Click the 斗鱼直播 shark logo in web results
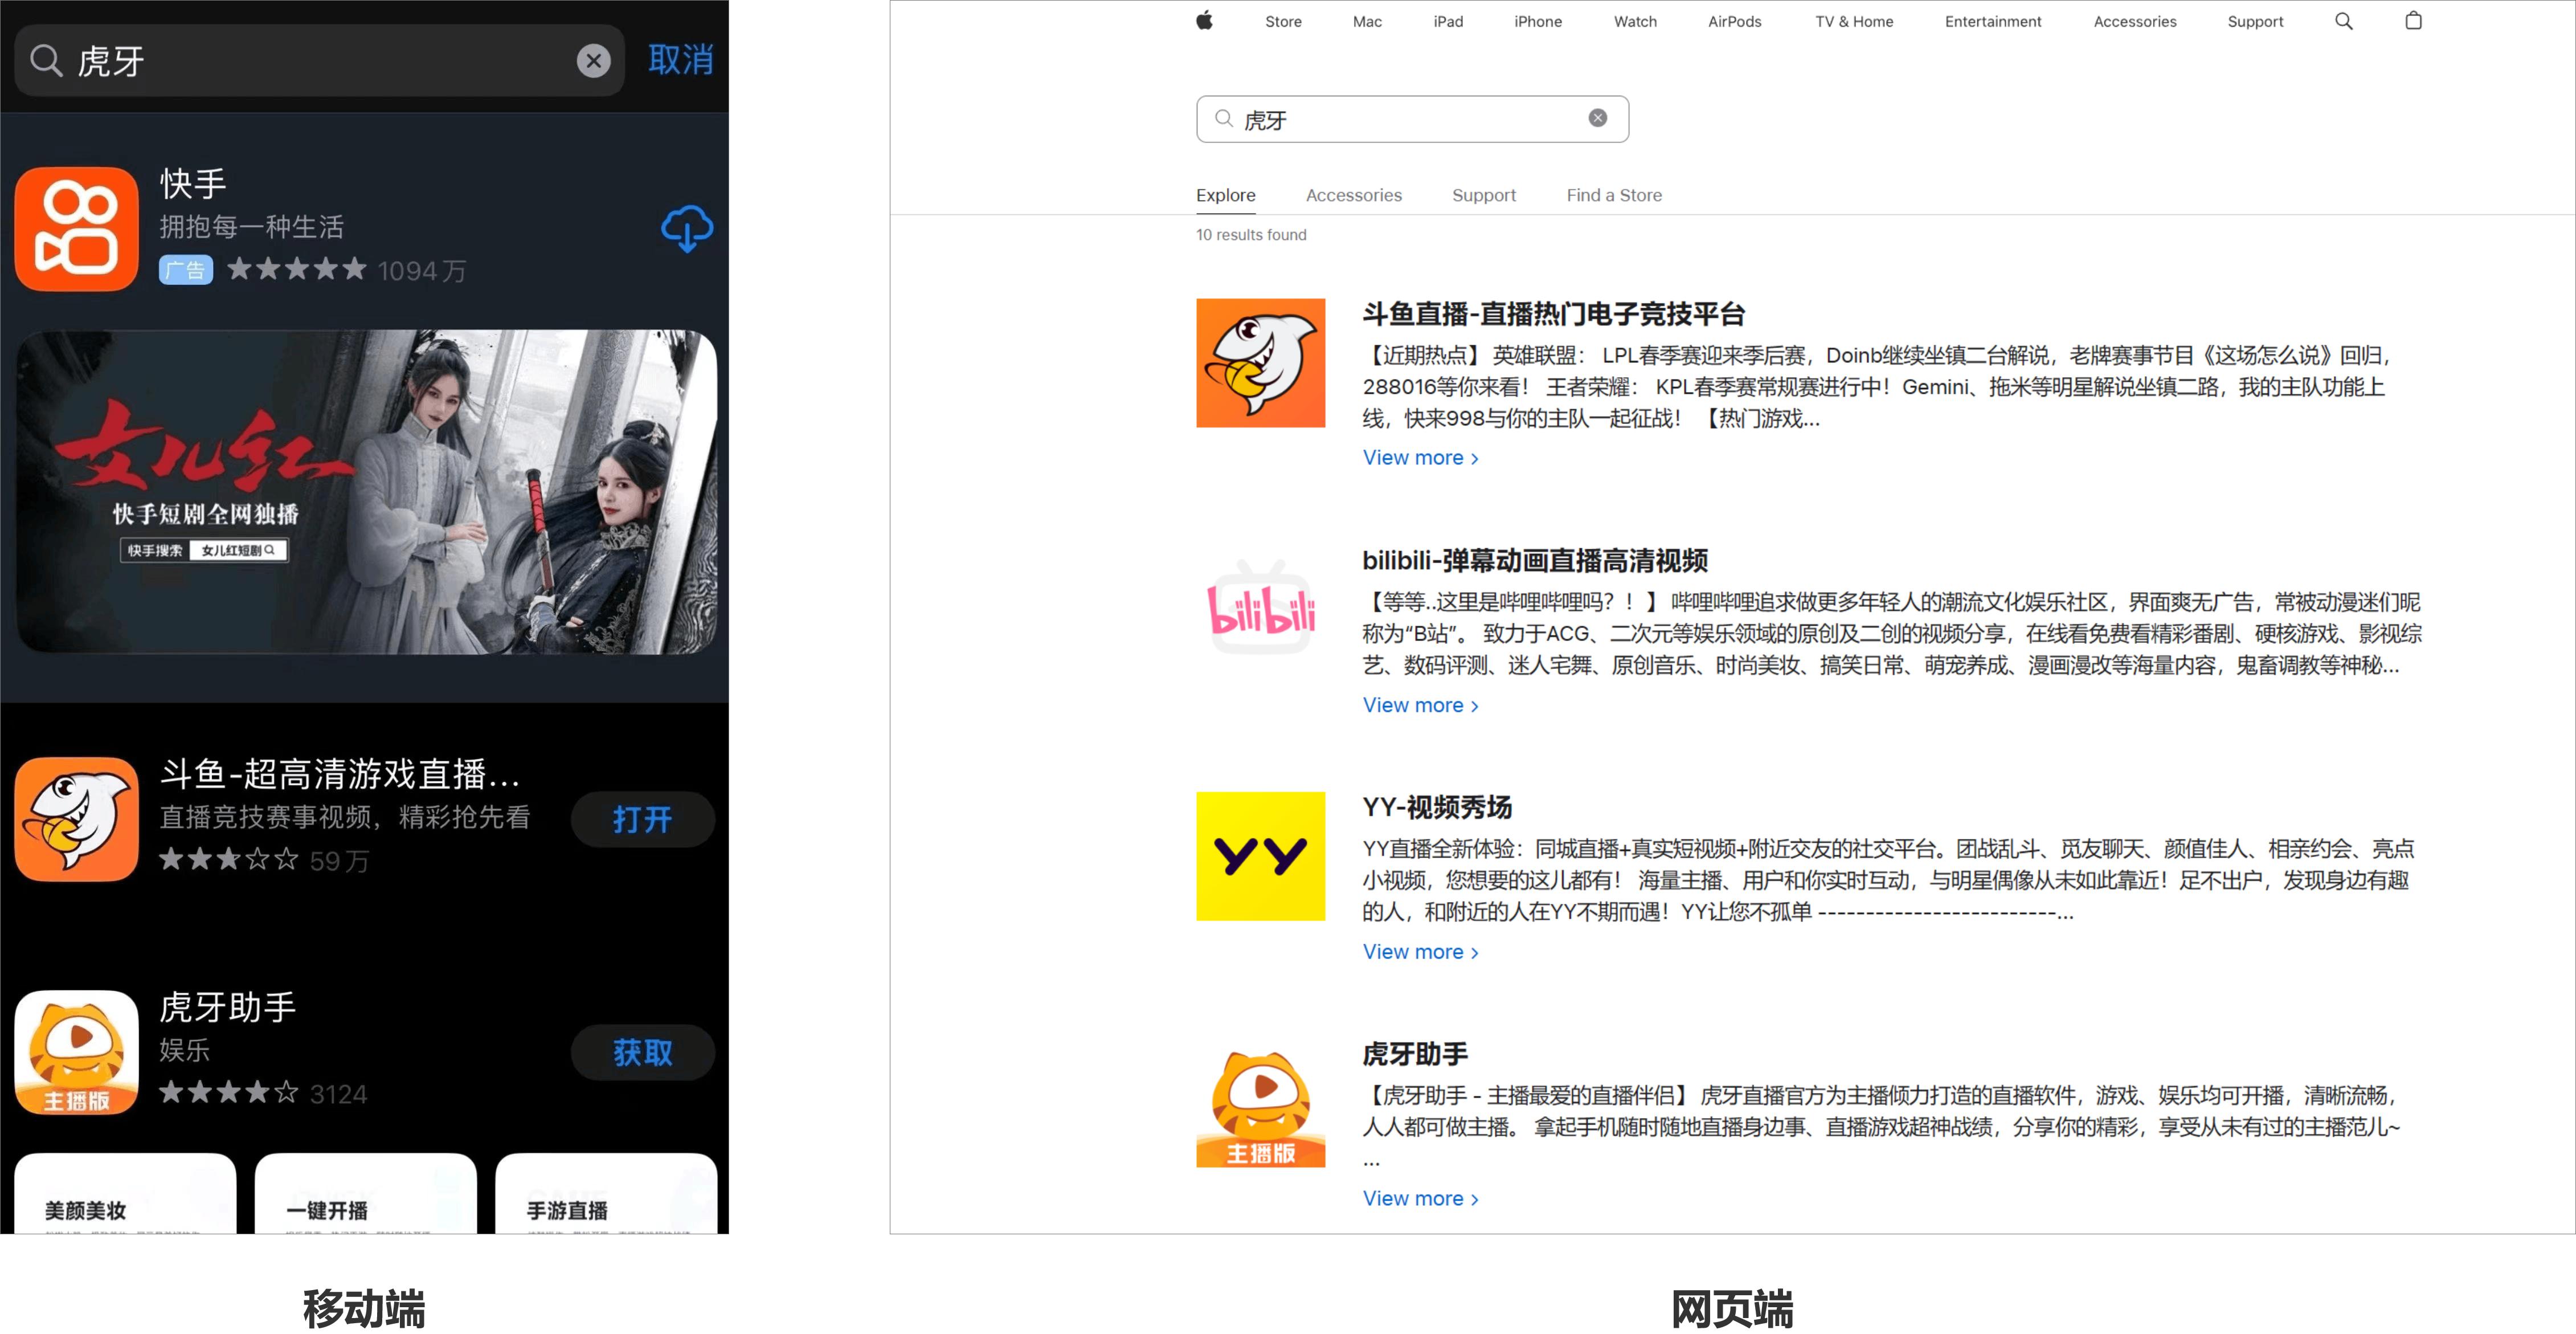2576x1334 pixels. point(1260,362)
